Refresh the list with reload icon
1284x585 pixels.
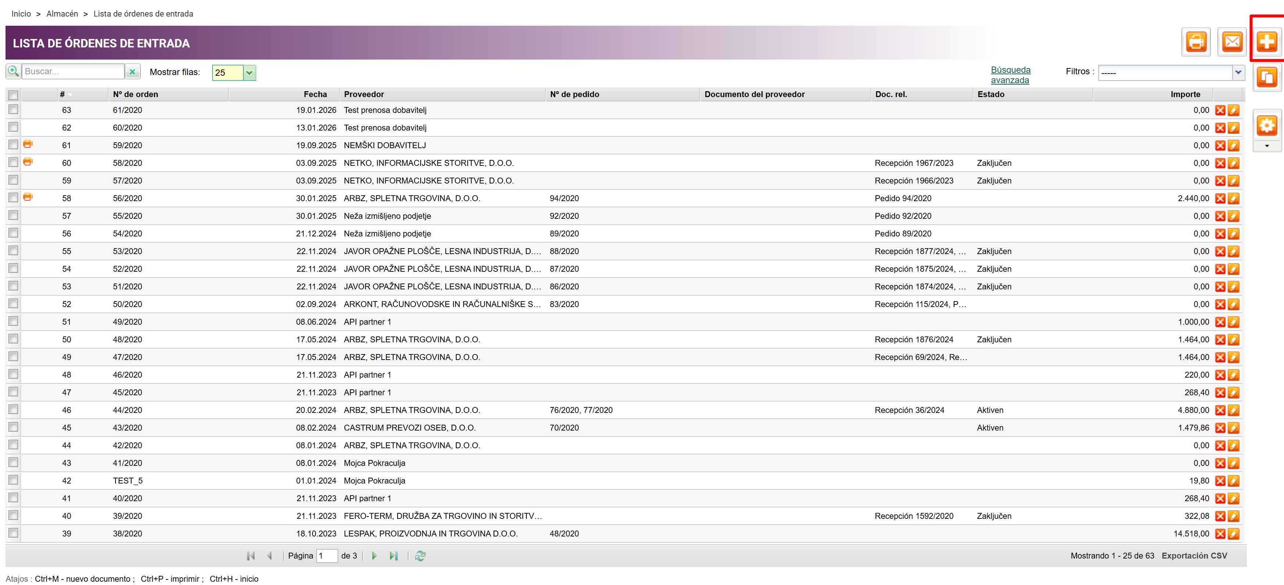tap(420, 556)
